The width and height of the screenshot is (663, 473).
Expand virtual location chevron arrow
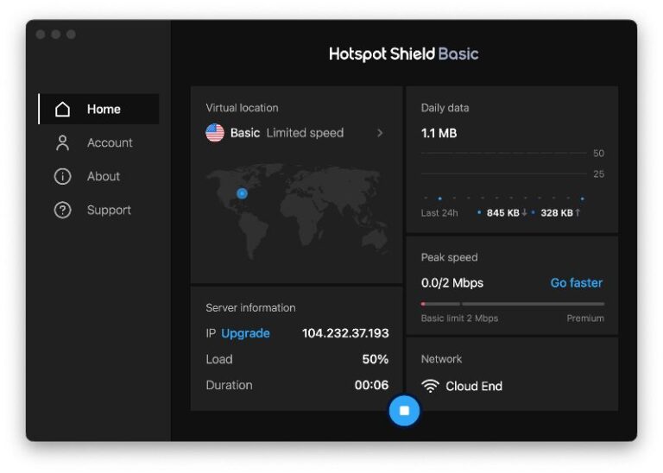pyautogui.click(x=380, y=133)
